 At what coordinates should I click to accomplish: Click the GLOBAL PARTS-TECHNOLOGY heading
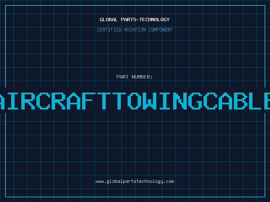pos(135,20)
